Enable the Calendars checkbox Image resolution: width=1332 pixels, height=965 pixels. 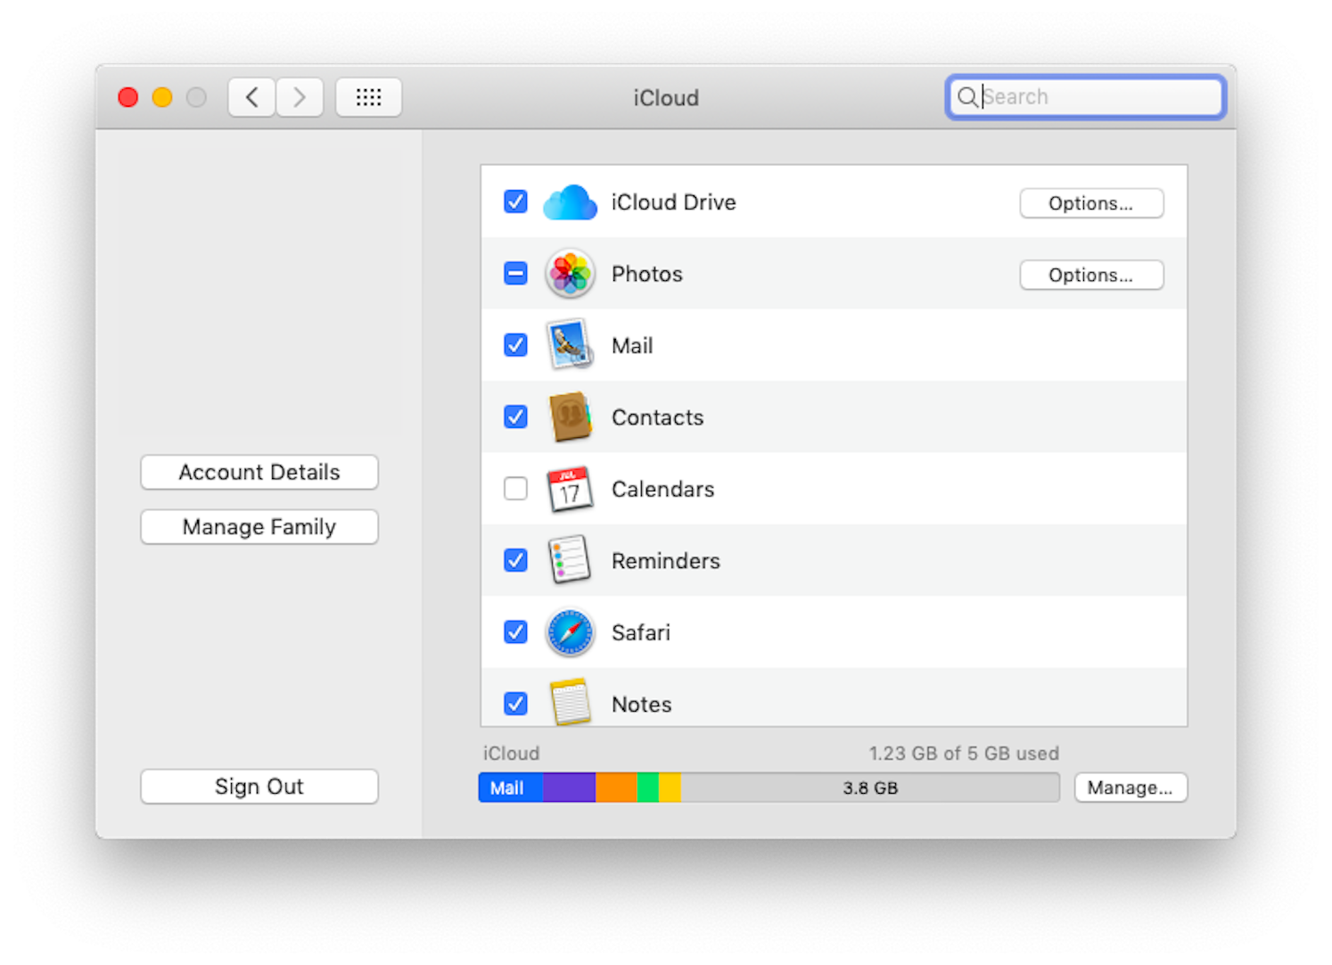[x=515, y=489]
